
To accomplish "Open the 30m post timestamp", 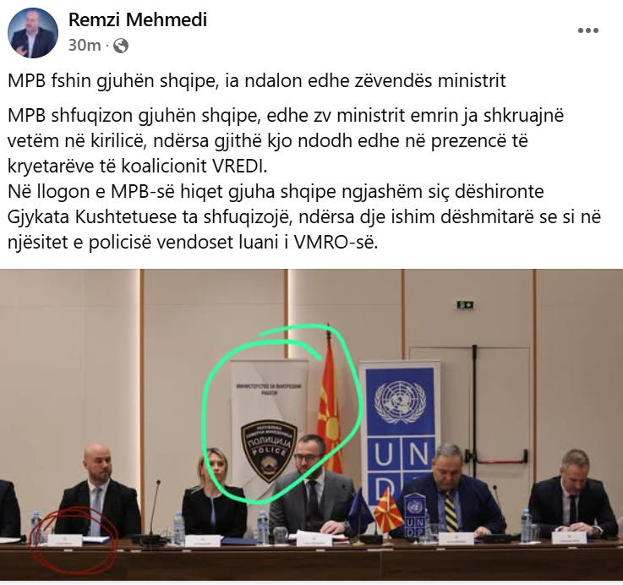I will pyautogui.click(x=85, y=46).
